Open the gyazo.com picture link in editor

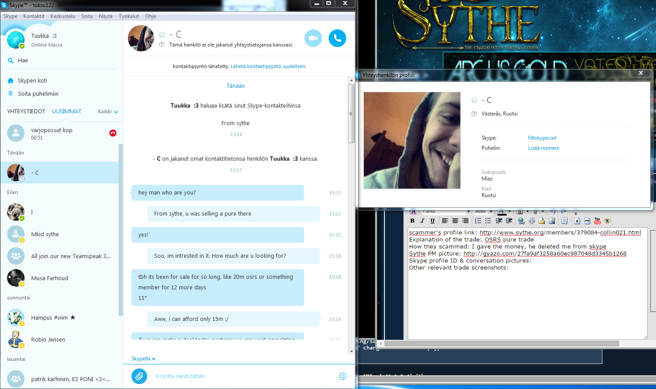(x=545, y=253)
